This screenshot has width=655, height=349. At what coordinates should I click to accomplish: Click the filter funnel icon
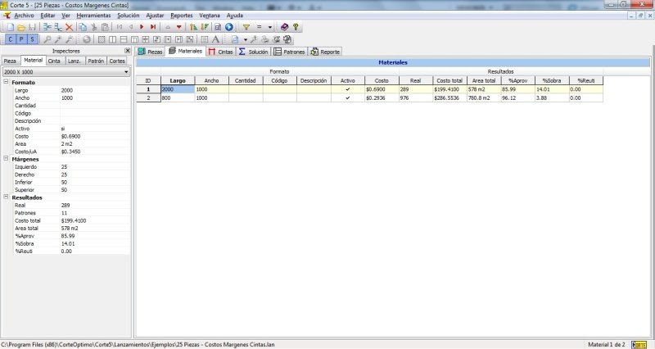(245, 27)
